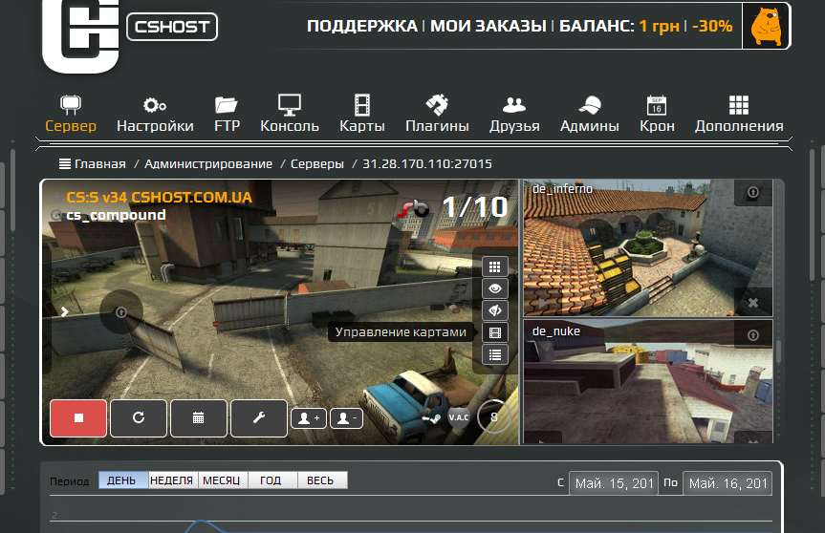The image size is (825, 533).
Task: Click the orange cat avatar
Action: tap(766, 27)
